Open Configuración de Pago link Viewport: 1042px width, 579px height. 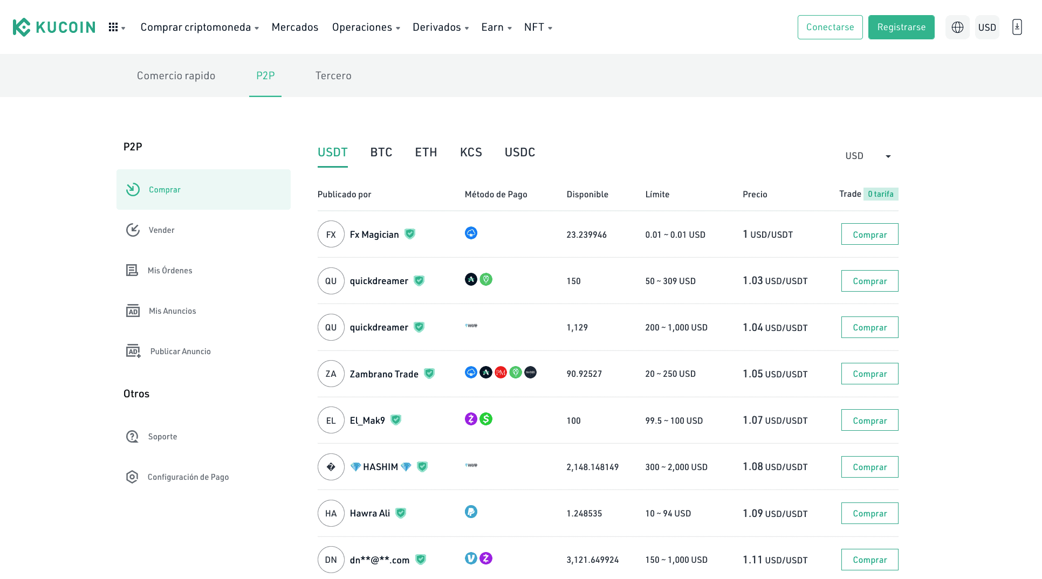coord(203,477)
